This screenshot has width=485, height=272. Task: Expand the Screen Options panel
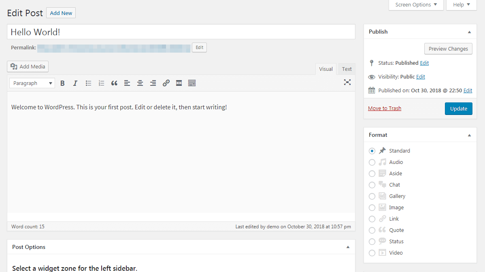(x=416, y=5)
